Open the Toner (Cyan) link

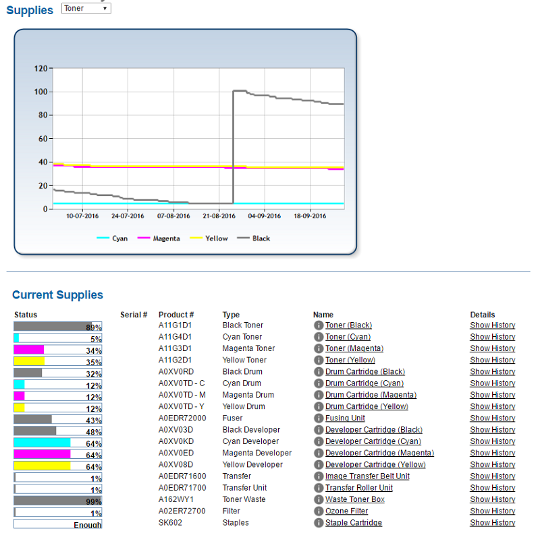(348, 337)
